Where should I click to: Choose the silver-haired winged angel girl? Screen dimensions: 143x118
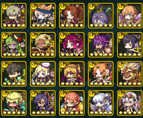coord(101,103)
